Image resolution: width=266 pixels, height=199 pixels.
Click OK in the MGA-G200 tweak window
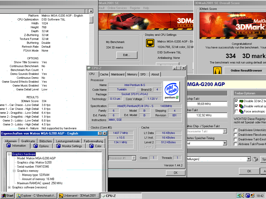pos(249,171)
